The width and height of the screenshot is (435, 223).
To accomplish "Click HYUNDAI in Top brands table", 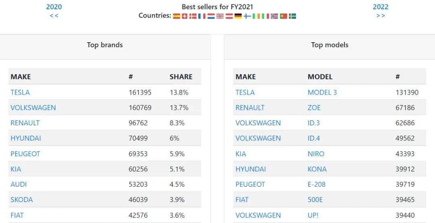I will click(x=26, y=138).
